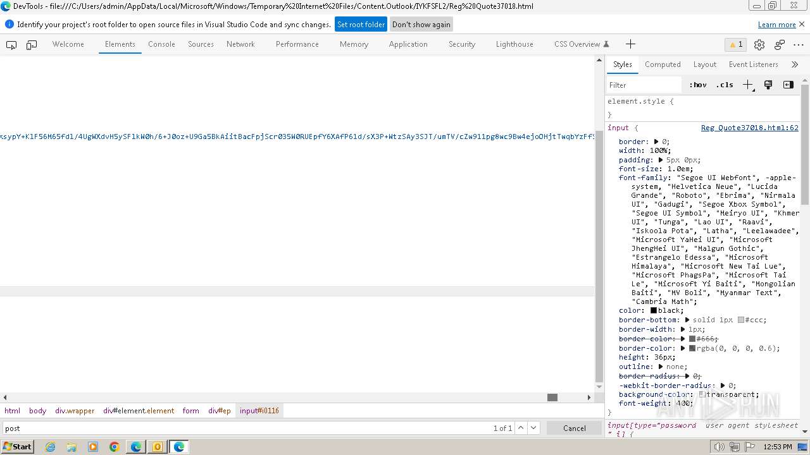Open the Security tab

tap(462, 44)
